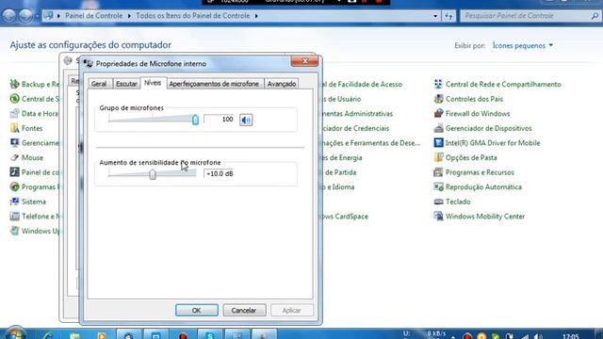Open Opções de Pasta icon

(x=438, y=157)
